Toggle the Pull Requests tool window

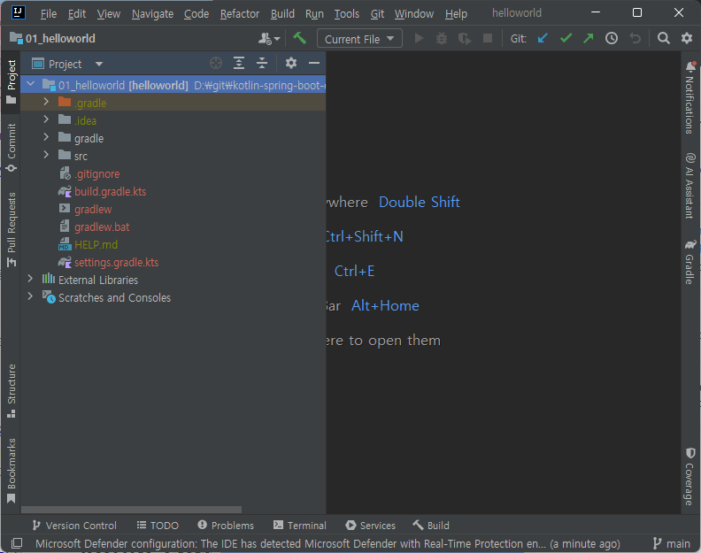12,230
